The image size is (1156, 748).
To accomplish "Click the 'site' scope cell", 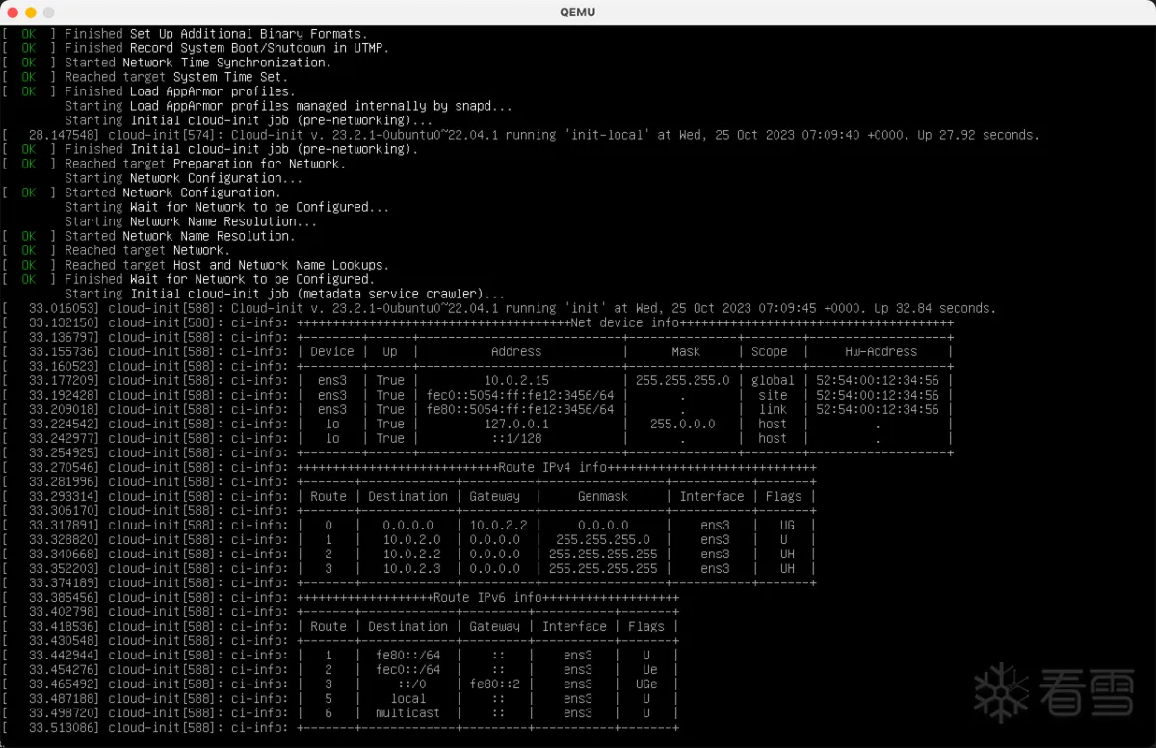I will [773, 395].
